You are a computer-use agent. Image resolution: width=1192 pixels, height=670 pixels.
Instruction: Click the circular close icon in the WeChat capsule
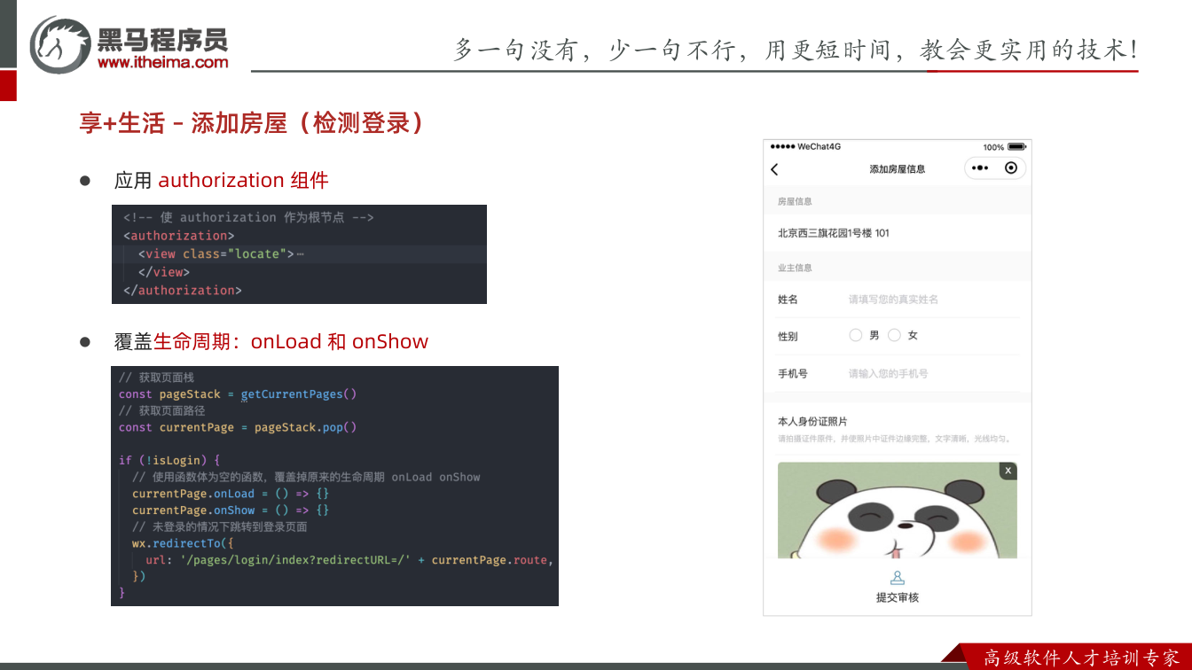[x=1011, y=168]
